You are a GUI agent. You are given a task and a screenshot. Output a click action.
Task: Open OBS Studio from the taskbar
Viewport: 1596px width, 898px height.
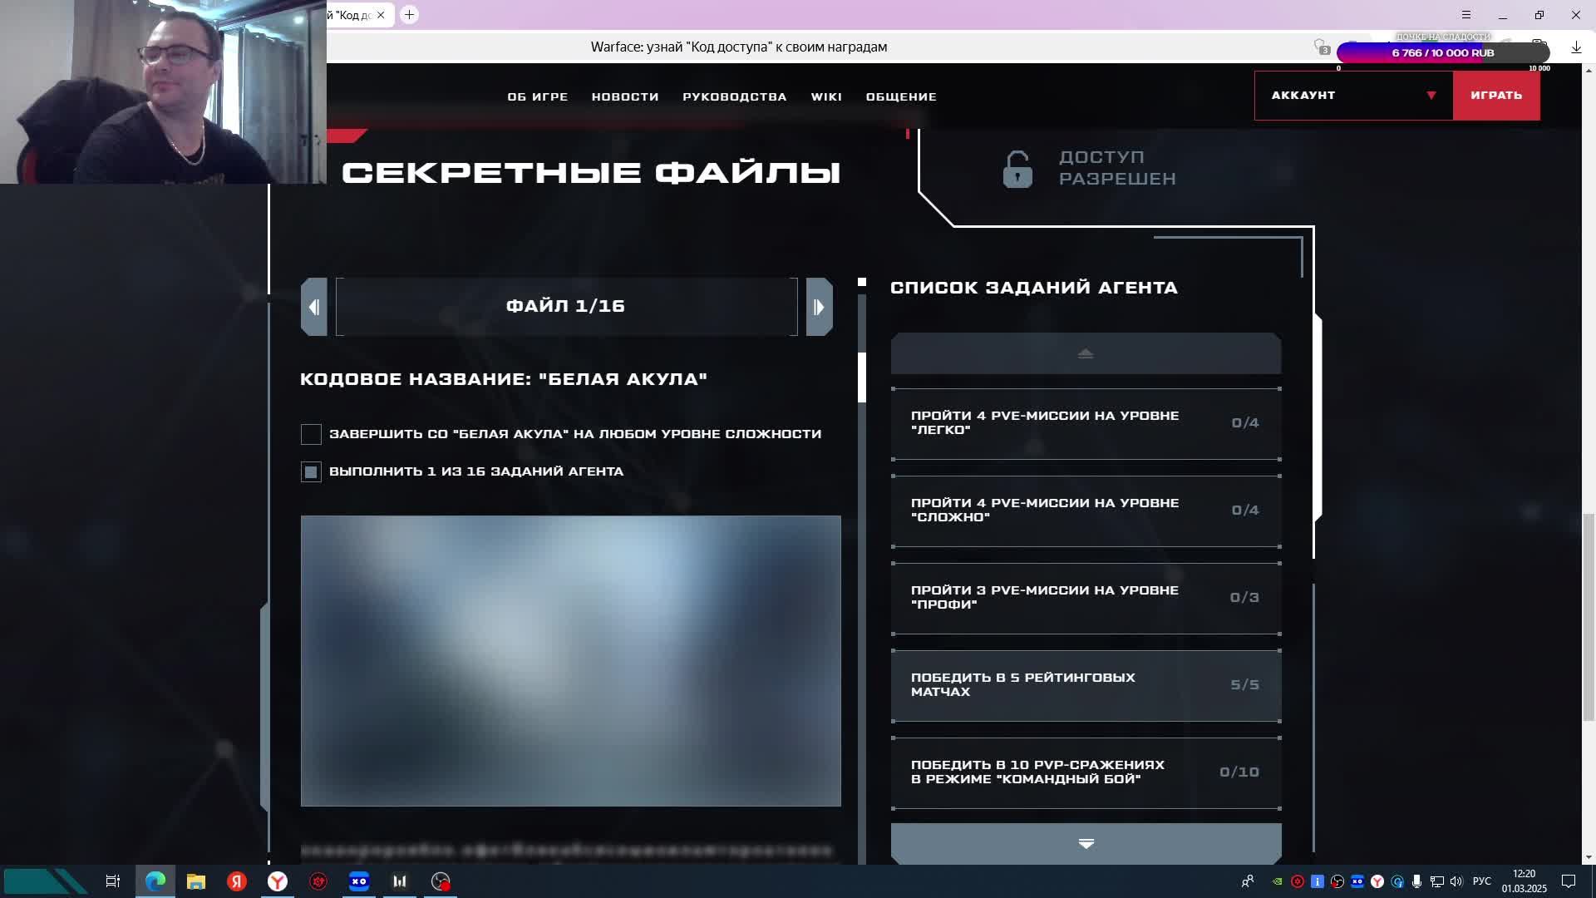pos(441,881)
